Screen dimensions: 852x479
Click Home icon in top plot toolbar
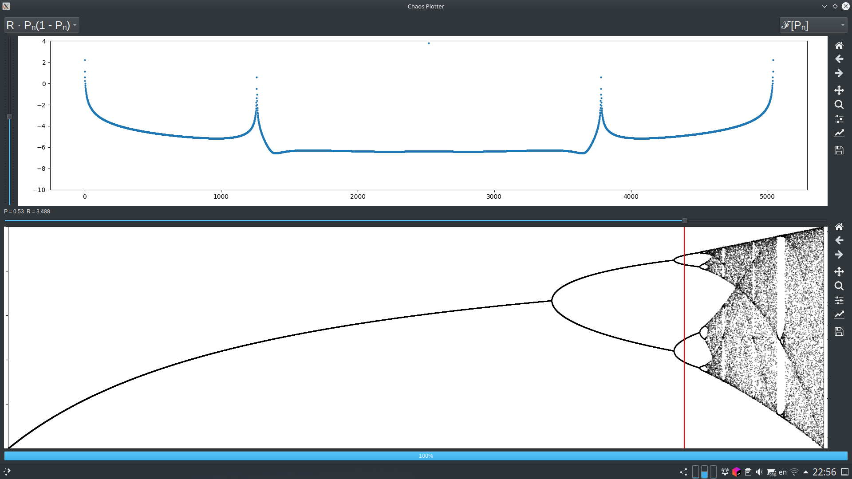839,45
